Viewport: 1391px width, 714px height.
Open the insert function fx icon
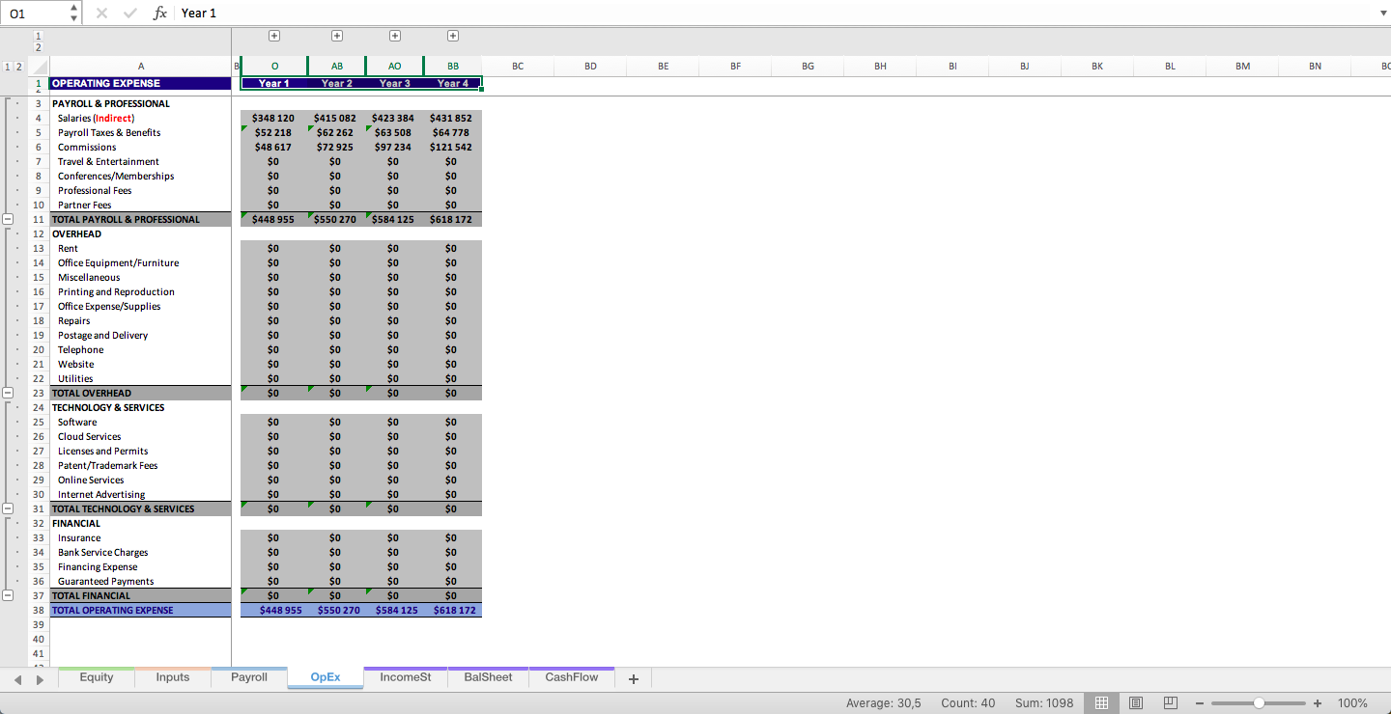point(160,13)
